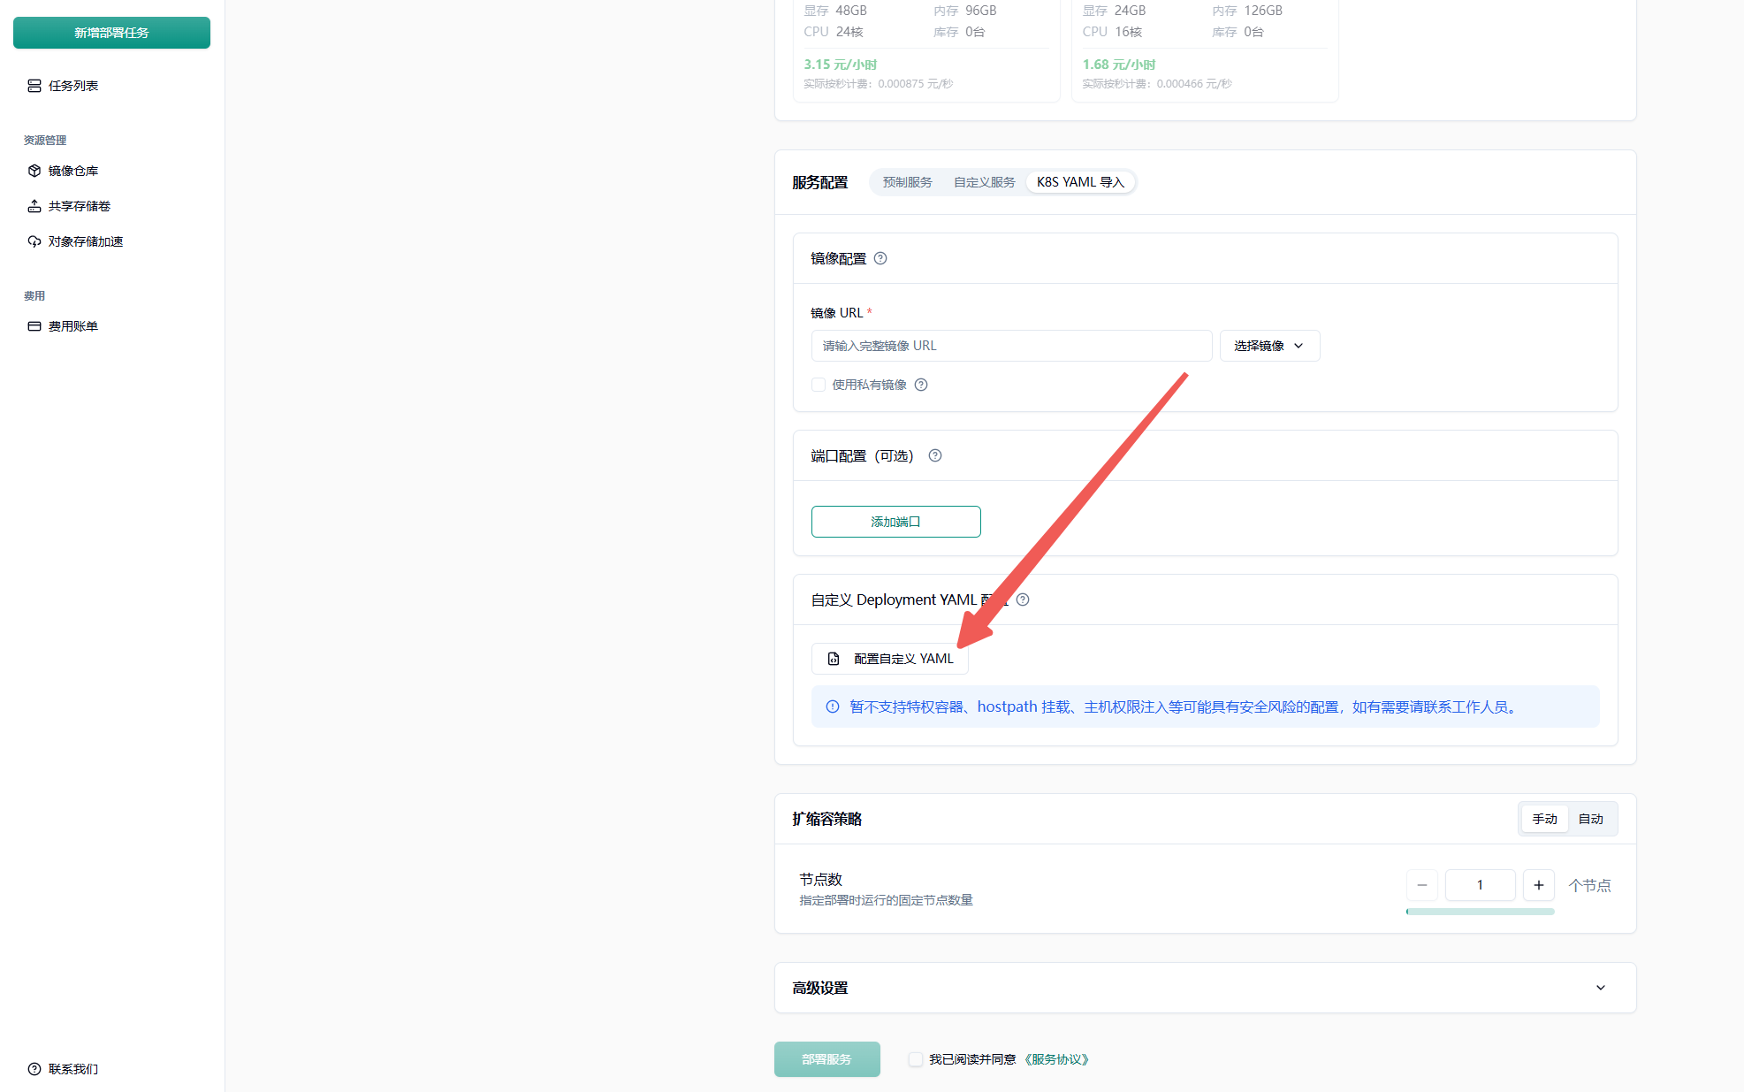This screenshot has width=1744, height=1092.
Task: Select the 自定义服务 tab
Action: coord(984,182)
